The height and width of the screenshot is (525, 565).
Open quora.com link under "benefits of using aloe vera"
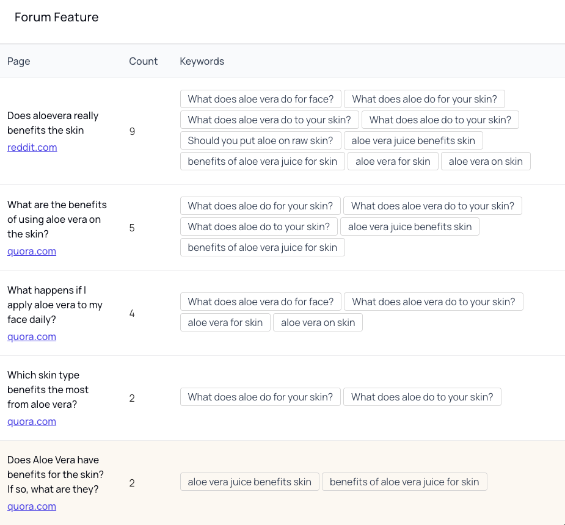[x=32, y=251]
